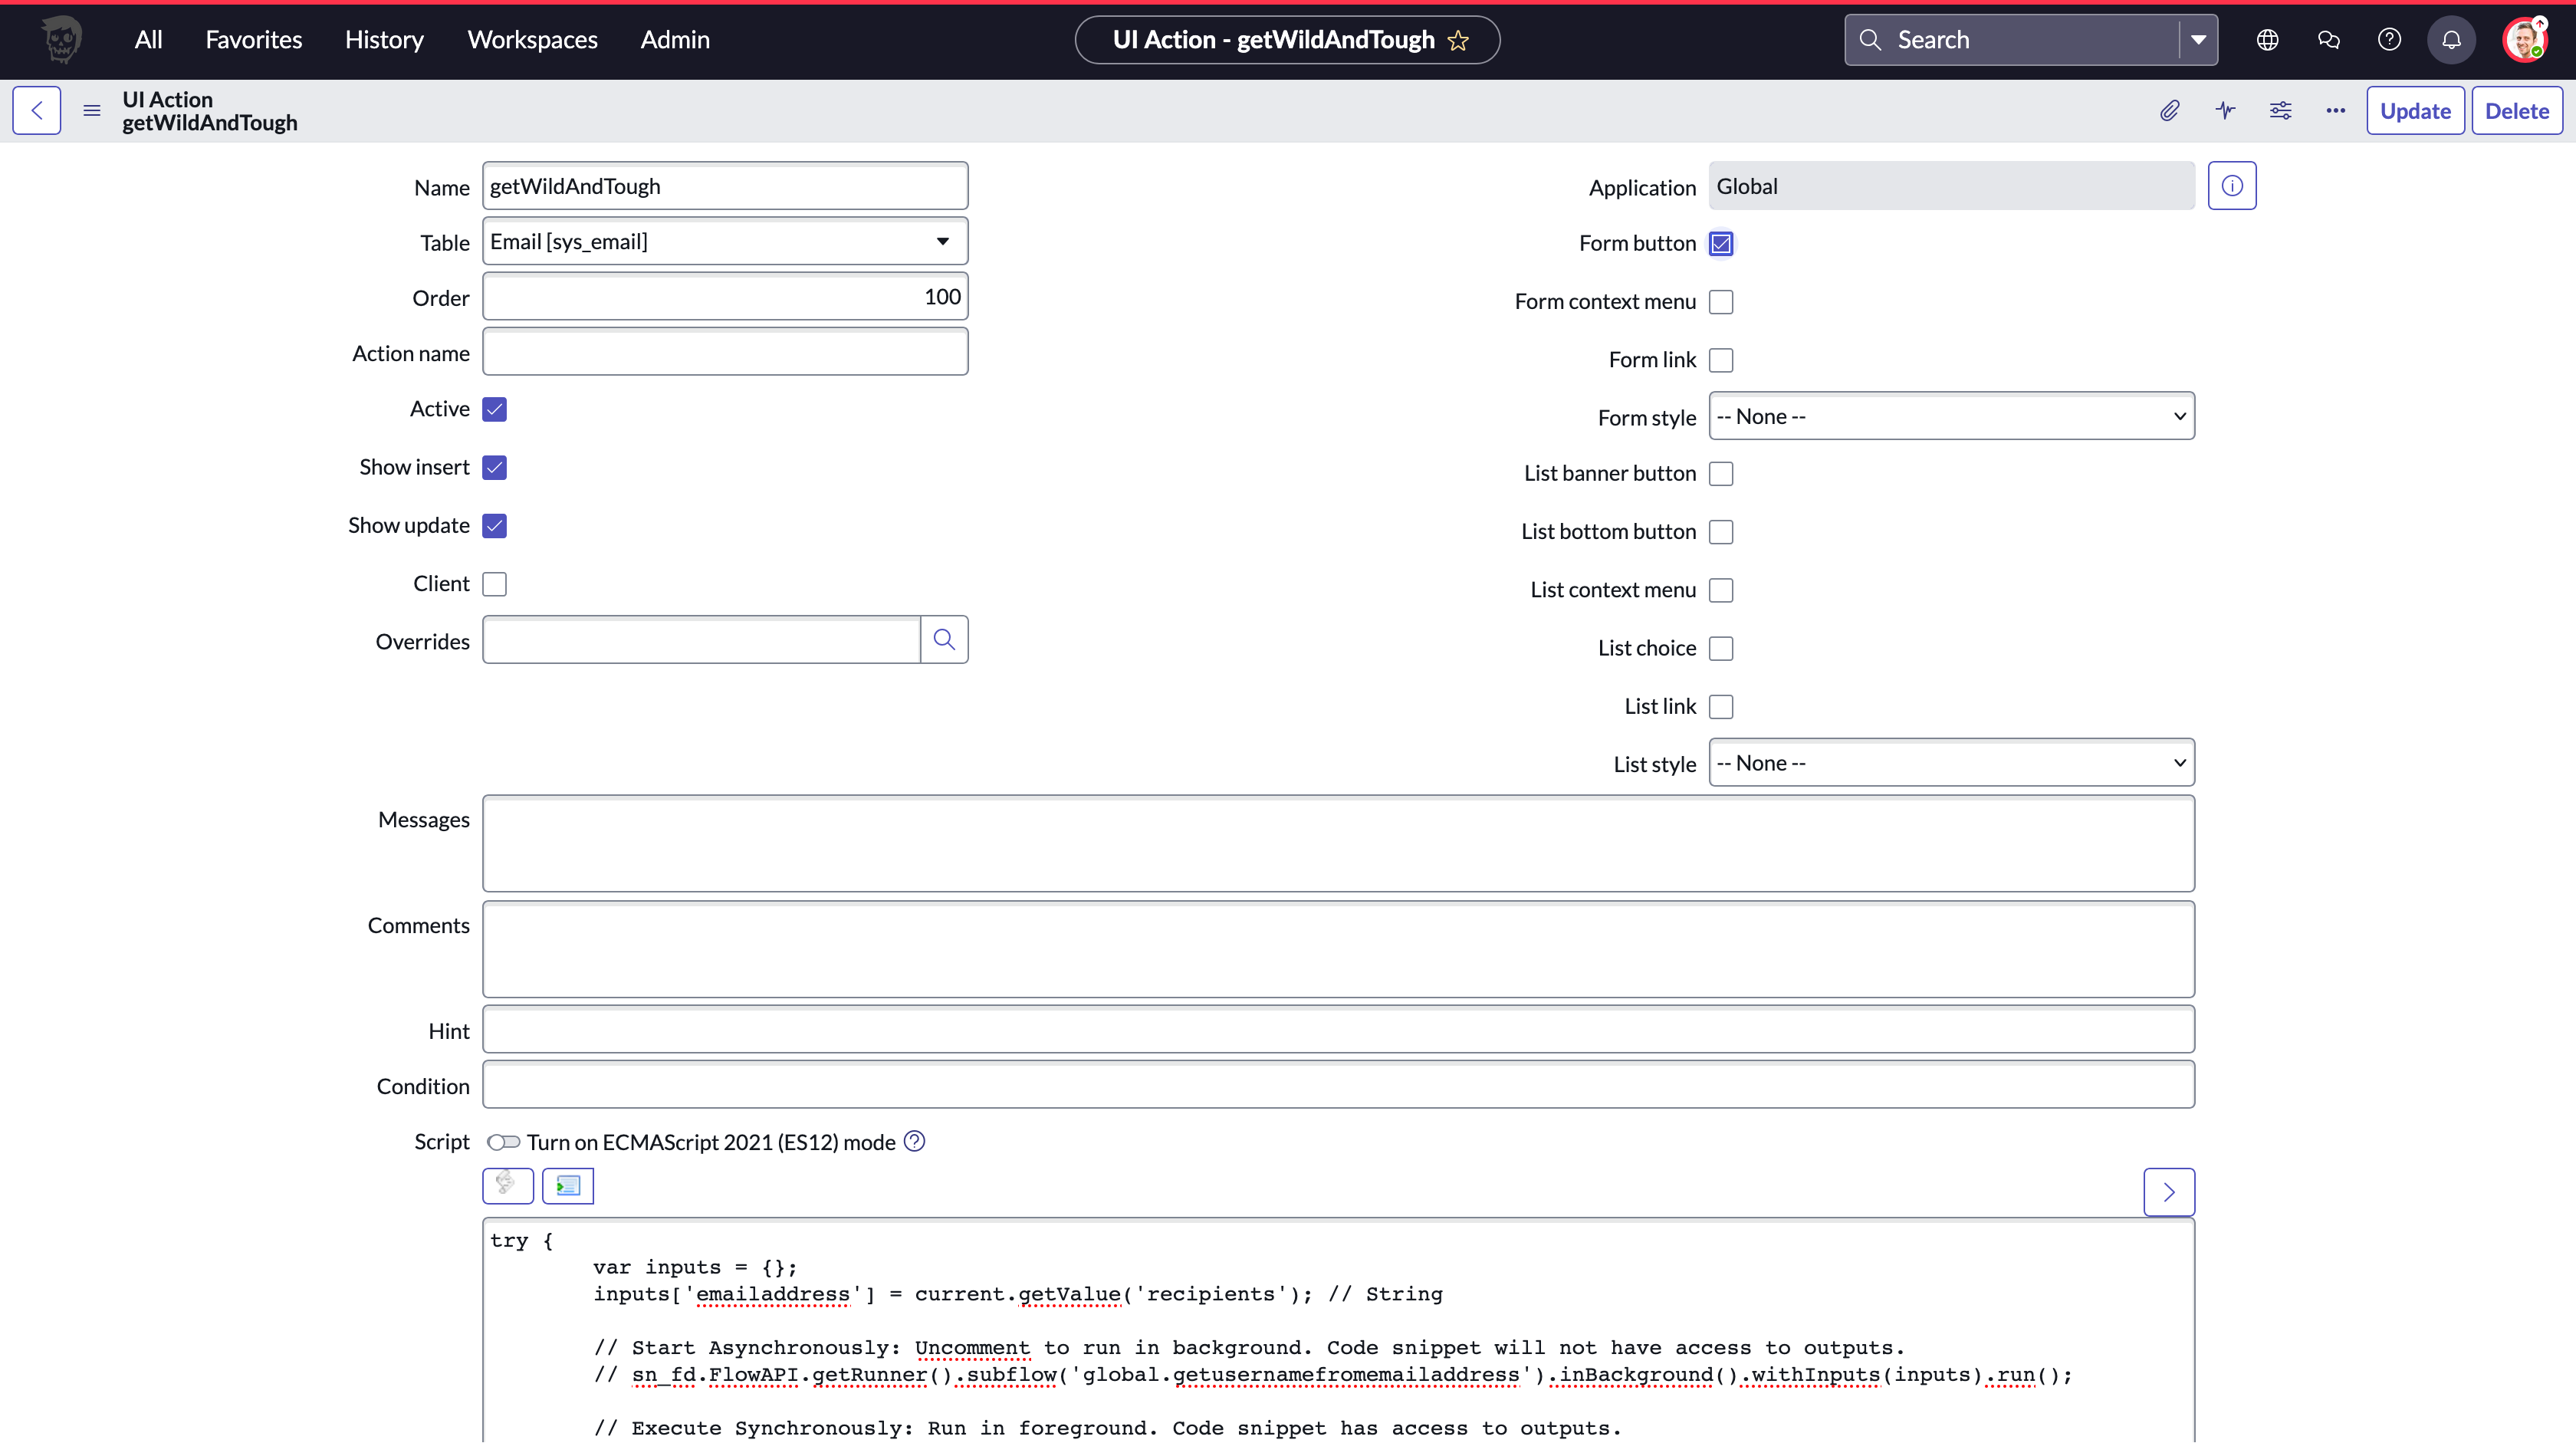Click the Overrides lookup magnifier icon
The height and width of the screenshot is (1443, 2576).
click(943, 640)
